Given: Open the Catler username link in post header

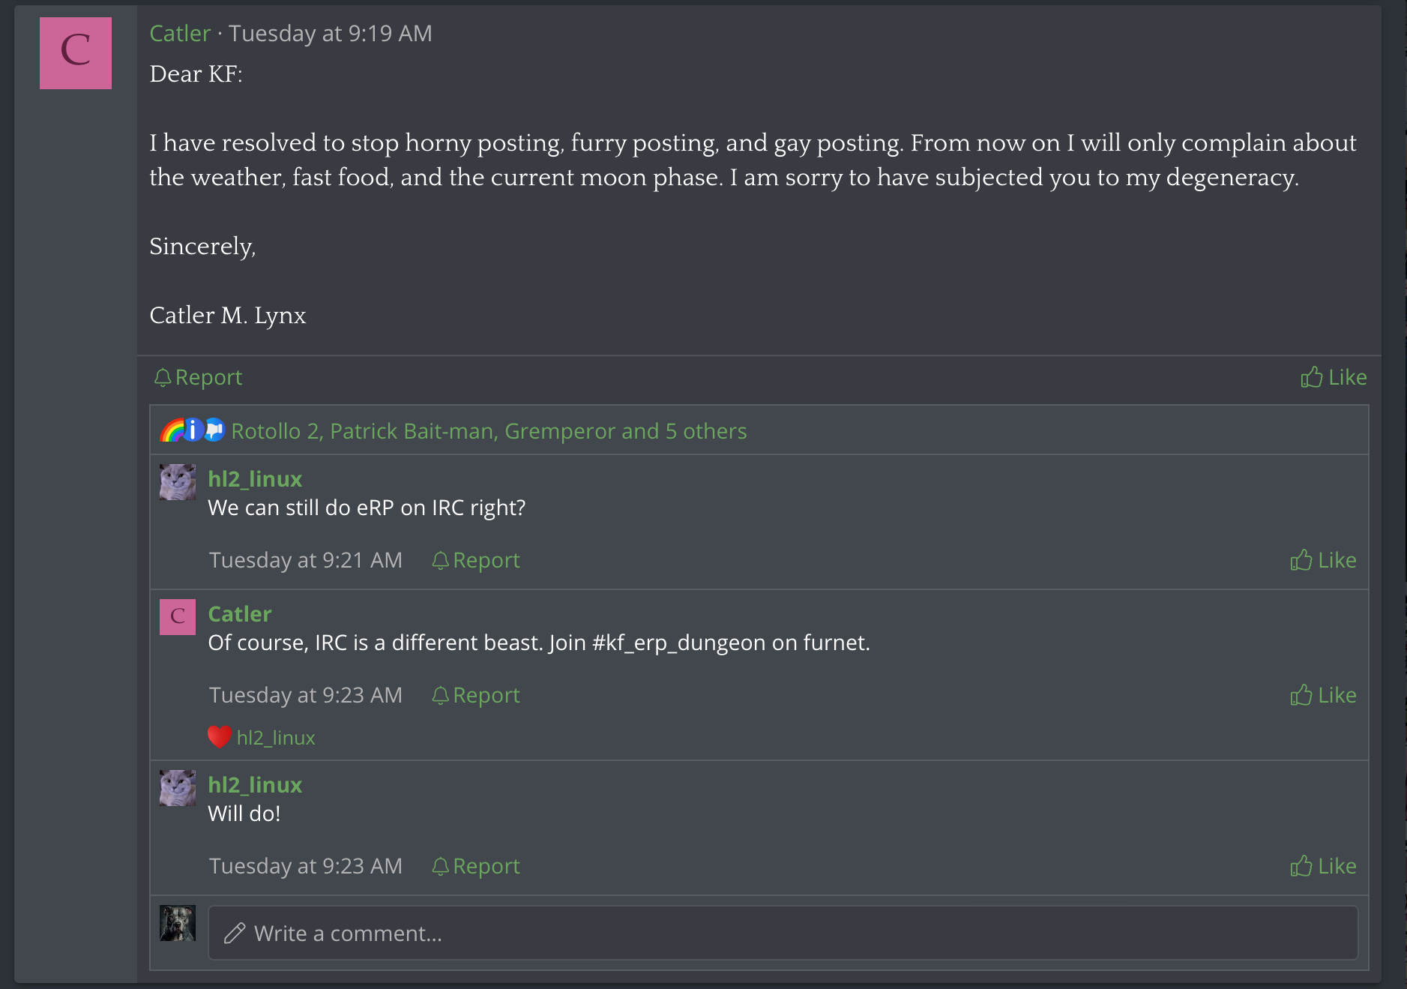Looking at the screenshot, I should pyautogui.click(x=180, y=33).
